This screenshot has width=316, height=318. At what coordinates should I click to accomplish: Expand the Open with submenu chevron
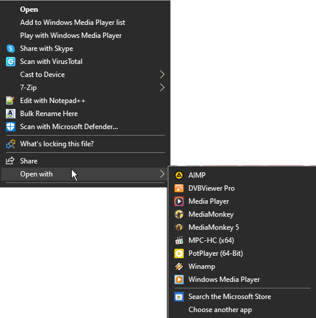[162, 174]
